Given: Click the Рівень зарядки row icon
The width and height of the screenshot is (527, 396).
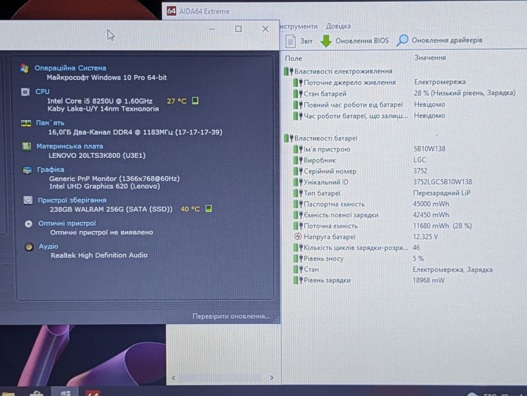Looking at the screenshot, I should coord(297,280).
